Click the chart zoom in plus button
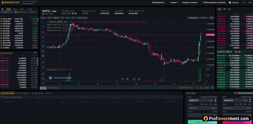The height and width of the screenshot is (124, 253). click(127, 79)
